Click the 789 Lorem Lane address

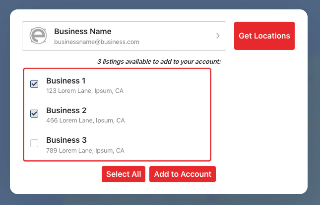(85, 150)
